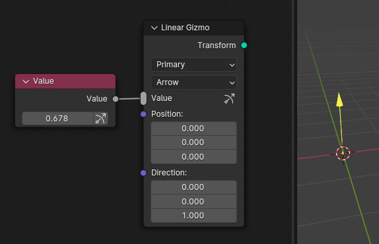Click the Transform output socket
The height and width of the screenshot is (244, 379).
244,46
